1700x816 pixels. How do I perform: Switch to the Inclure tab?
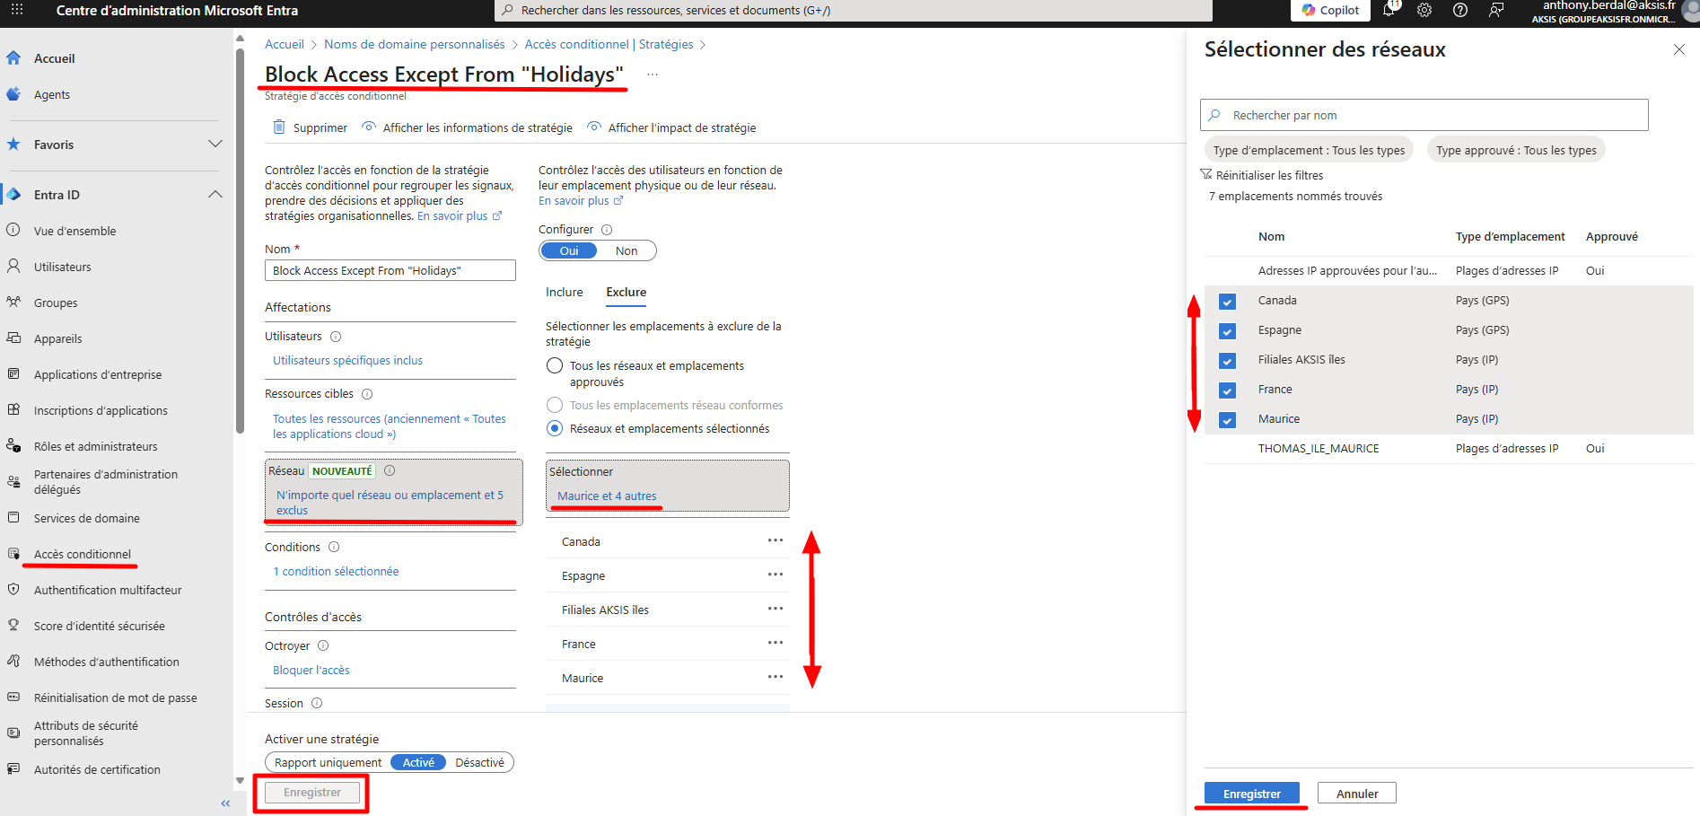coord(564,292)
